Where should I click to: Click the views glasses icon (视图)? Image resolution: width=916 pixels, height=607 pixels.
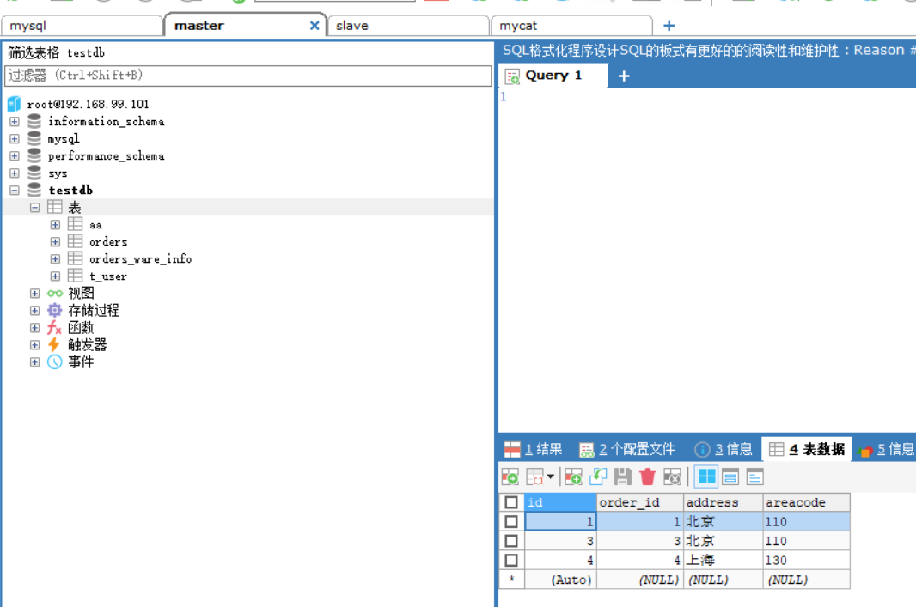[55, 293]
